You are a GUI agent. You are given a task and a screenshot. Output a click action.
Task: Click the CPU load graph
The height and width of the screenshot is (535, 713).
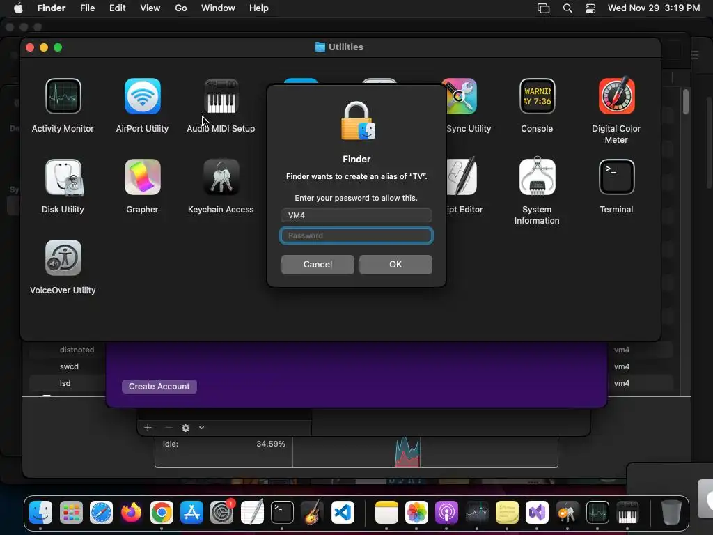(407, 452)
